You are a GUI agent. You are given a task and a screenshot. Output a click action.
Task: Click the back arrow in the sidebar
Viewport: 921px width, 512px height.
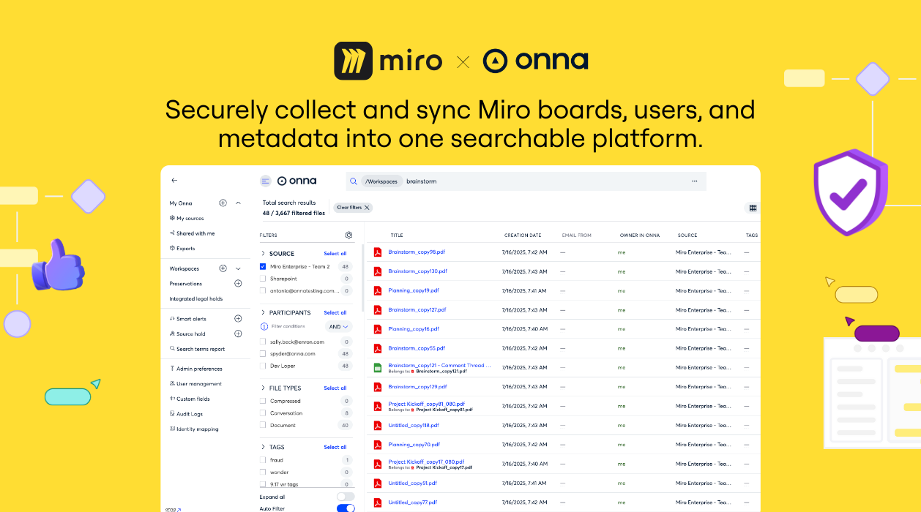click(x=174, y=180)
